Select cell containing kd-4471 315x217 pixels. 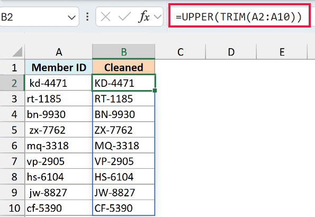tap(59, 83)
